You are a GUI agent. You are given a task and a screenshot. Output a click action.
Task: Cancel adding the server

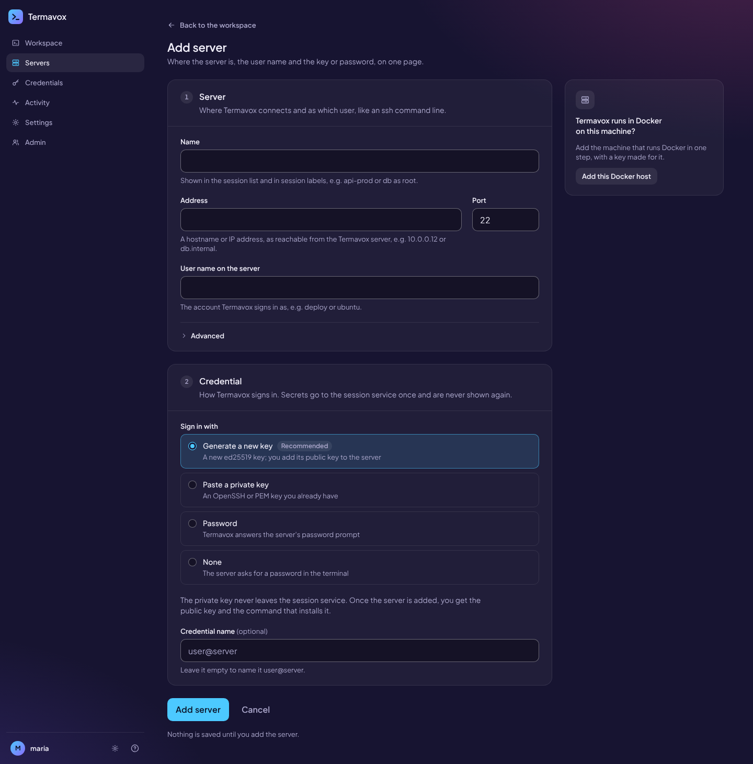[x=256, y=710]
